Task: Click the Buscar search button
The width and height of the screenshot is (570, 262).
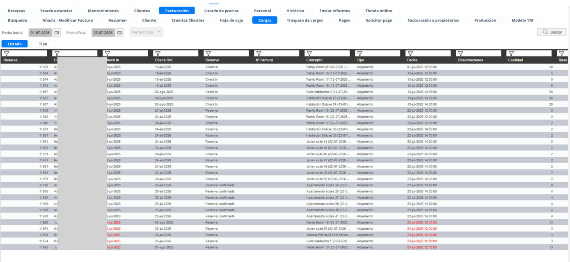Action: point(552,32)
